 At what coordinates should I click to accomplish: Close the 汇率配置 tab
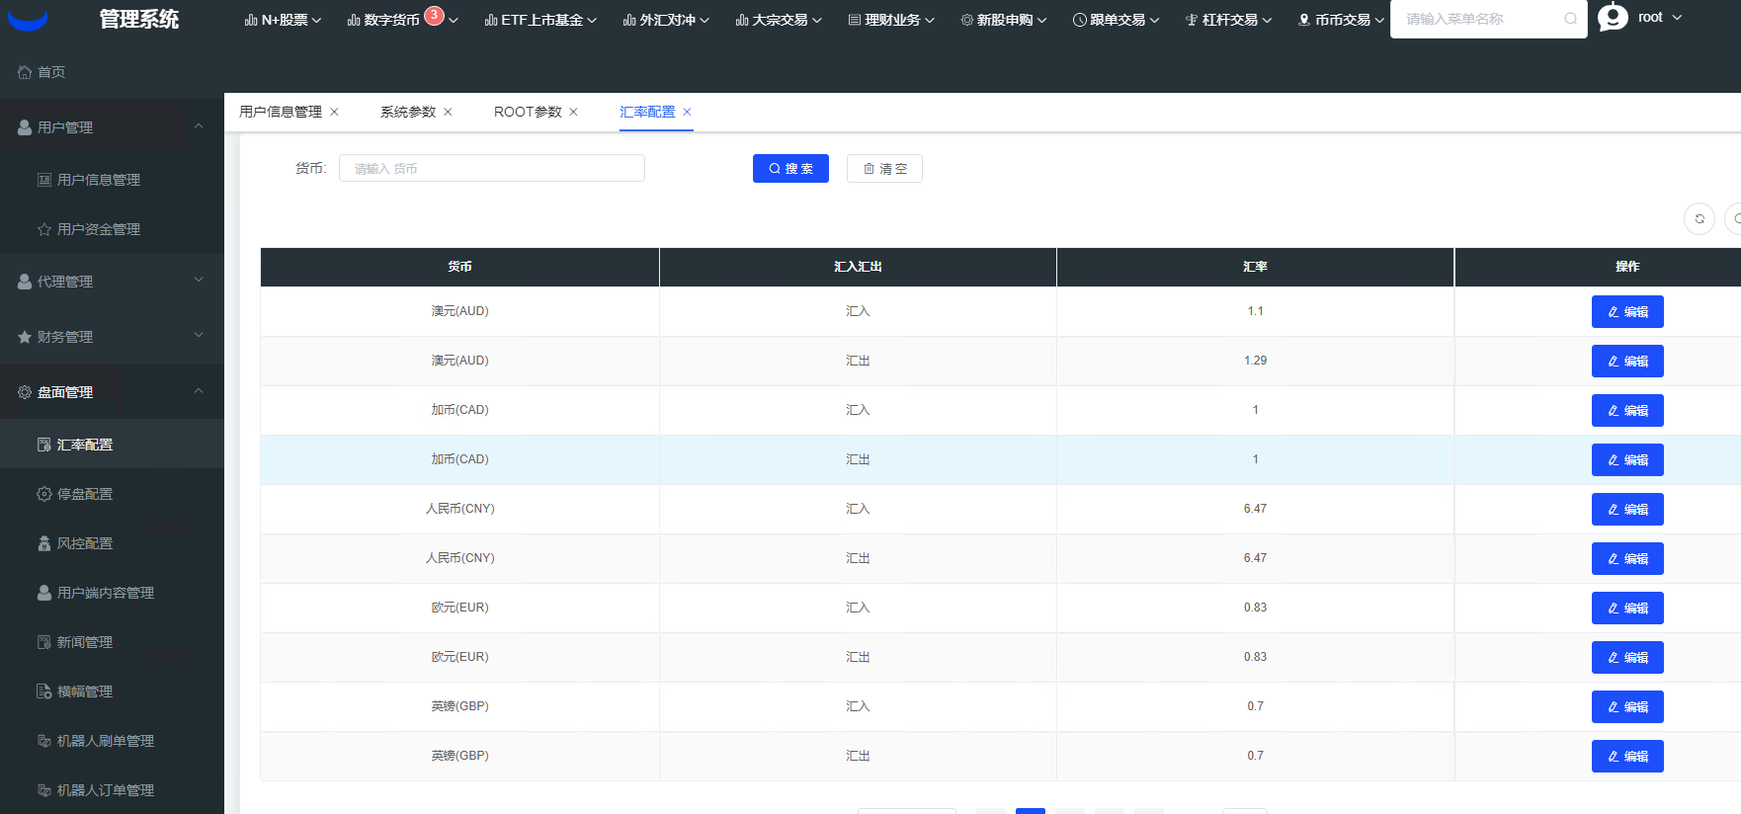(688, 112)
